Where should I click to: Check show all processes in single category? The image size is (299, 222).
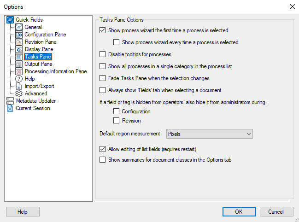pyautogui.click(x=102, y=66)
